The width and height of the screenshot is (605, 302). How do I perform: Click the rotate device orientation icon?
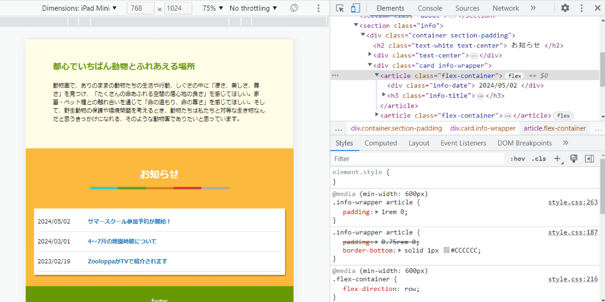point(294,8)
